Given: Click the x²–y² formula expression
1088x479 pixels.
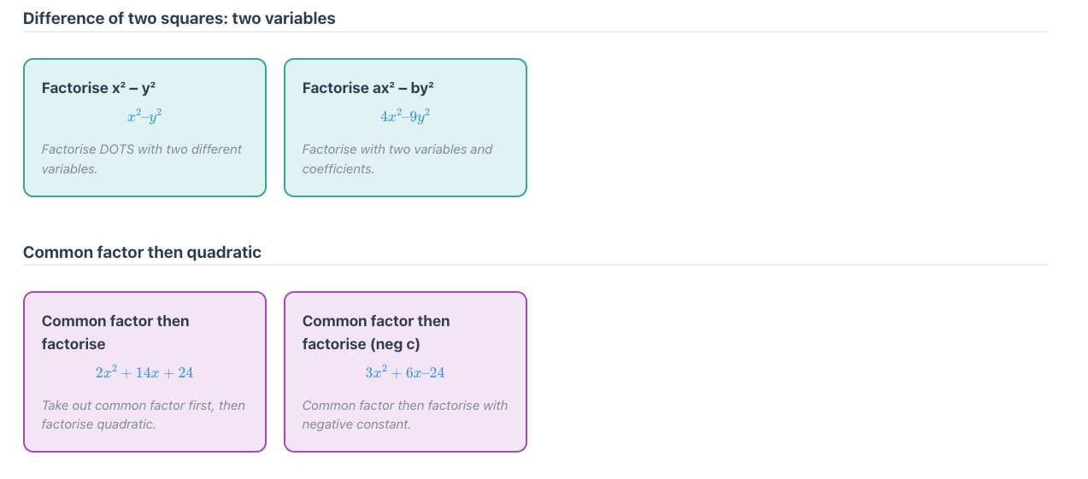Looking at the screenshot, I should (x=144, y=114).
